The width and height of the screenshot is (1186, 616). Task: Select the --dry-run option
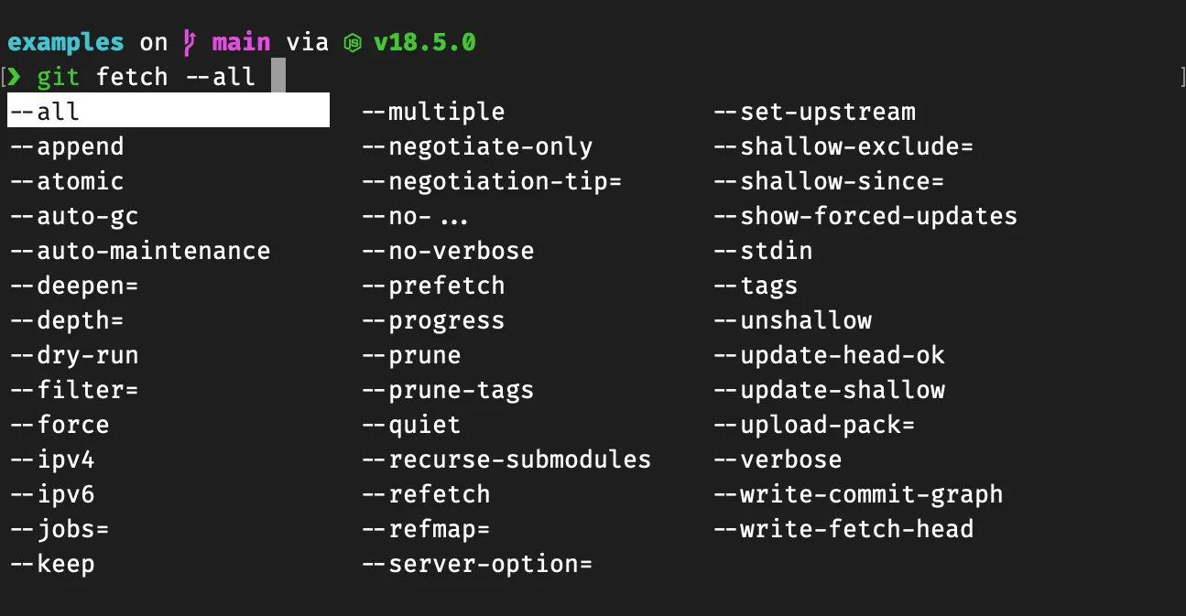(x=74, y=355)
